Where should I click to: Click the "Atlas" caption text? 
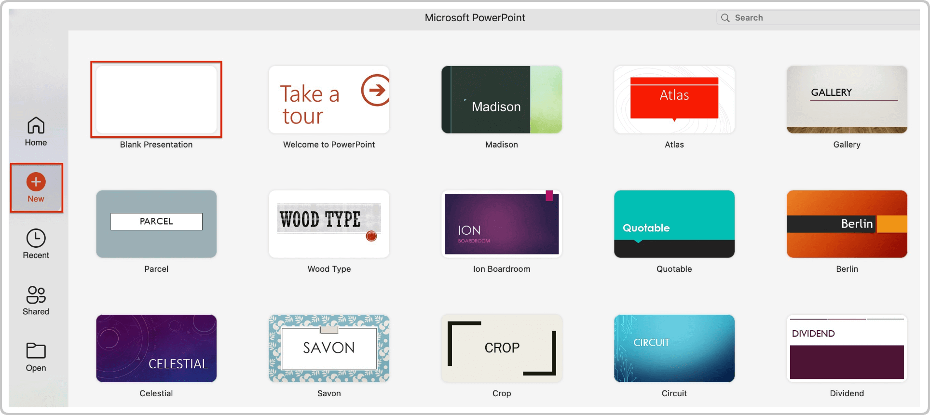tap(674, 145)
